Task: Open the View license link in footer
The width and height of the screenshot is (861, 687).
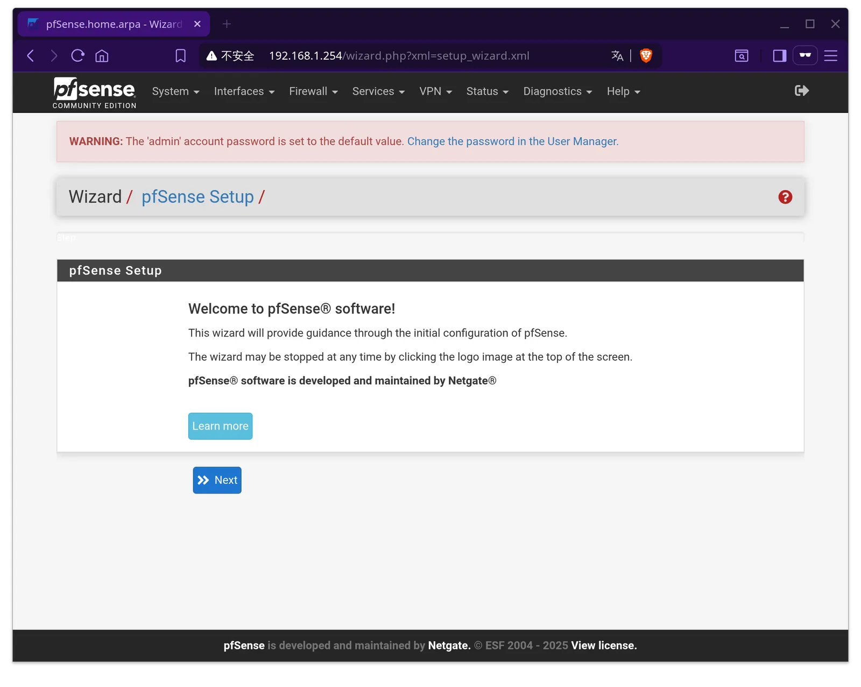Action: pos(604,646)
